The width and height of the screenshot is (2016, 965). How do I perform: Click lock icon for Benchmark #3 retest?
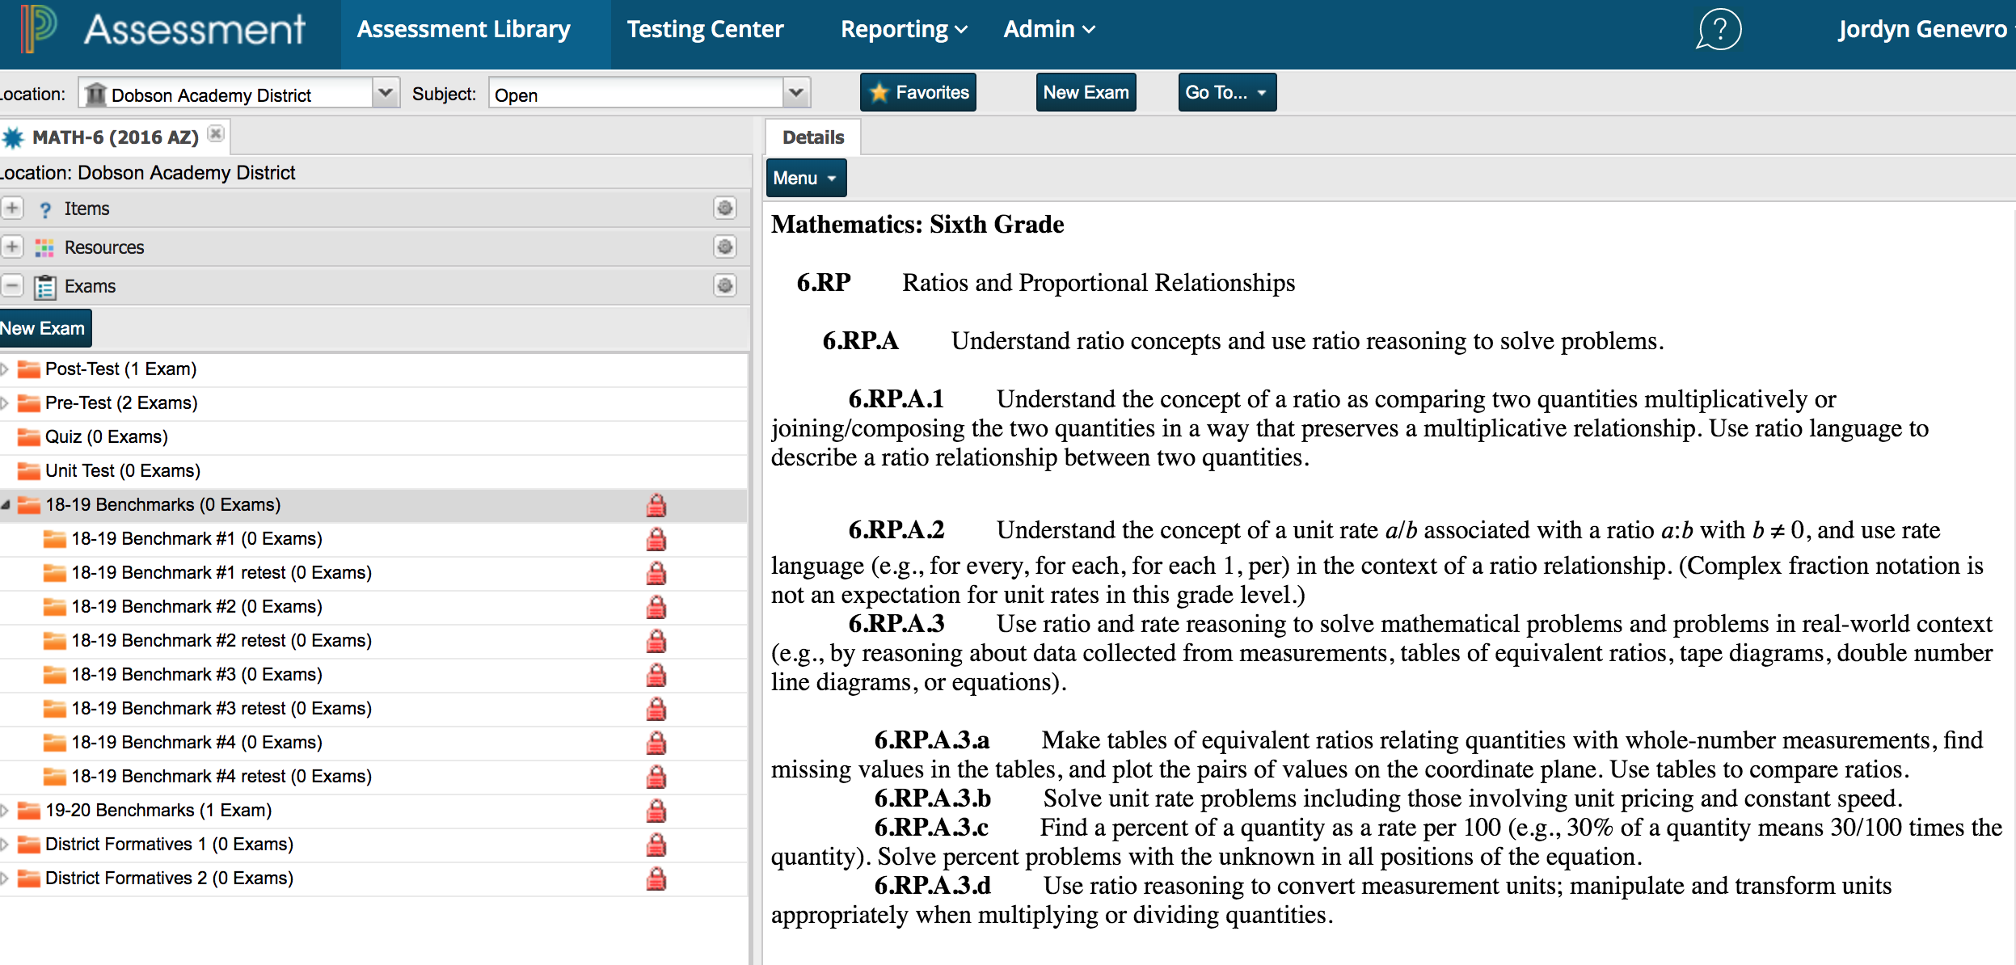coord(656,709)
